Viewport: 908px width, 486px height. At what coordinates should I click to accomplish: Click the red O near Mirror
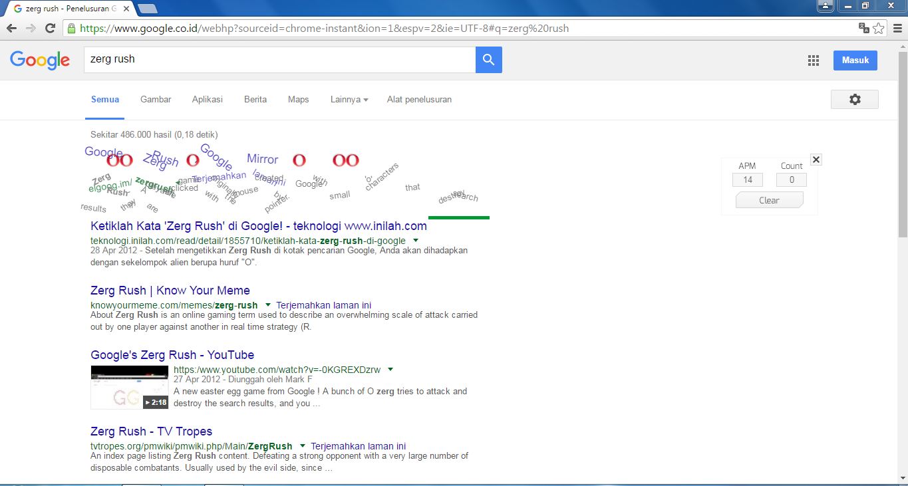click(299, 160)
